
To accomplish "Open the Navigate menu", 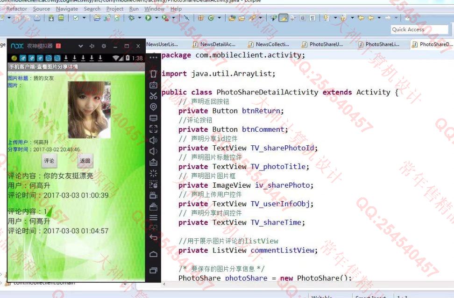I will (x=67, y=9).
